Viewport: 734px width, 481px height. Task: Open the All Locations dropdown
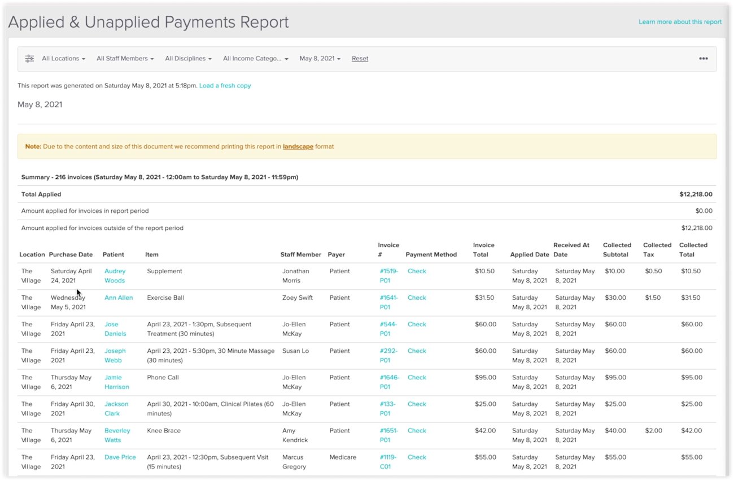(x=63, y=58)
